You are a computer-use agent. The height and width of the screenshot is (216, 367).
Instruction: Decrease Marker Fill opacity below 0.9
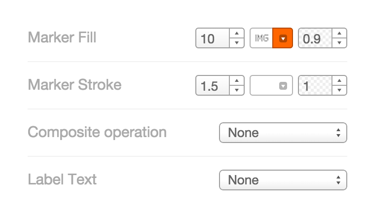(339, 43)
